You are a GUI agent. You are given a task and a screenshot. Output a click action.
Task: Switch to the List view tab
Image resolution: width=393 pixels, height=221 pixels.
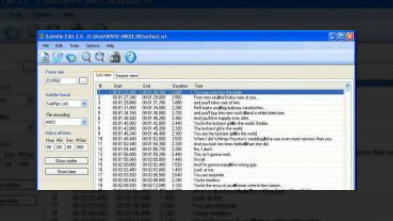pos(103,75)
